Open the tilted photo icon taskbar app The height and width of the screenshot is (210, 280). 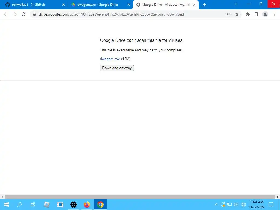coord(46,205)
